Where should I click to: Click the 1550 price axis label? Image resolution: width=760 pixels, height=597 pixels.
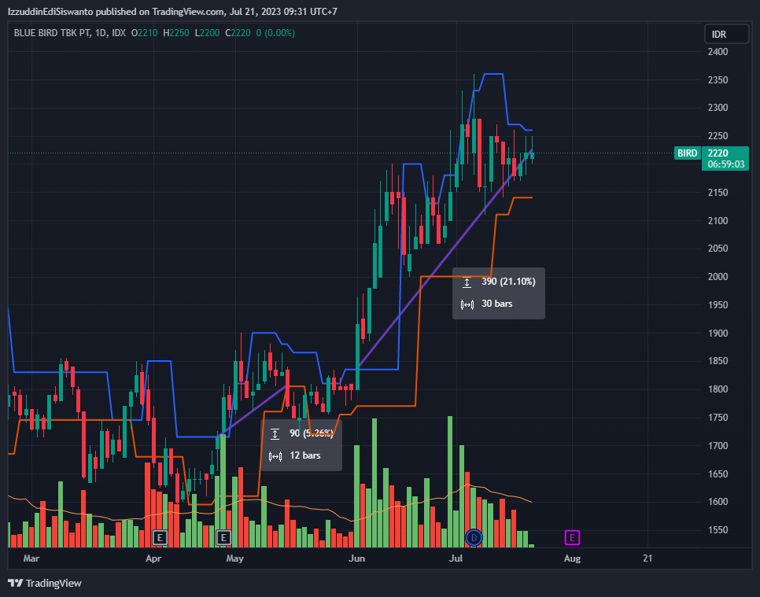click(x=718, y=530)
